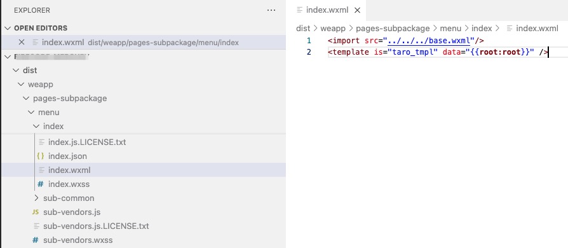Viewport: 568px width, 248px height.
Task: Collapse the dist folder
Action: (16, 71)
